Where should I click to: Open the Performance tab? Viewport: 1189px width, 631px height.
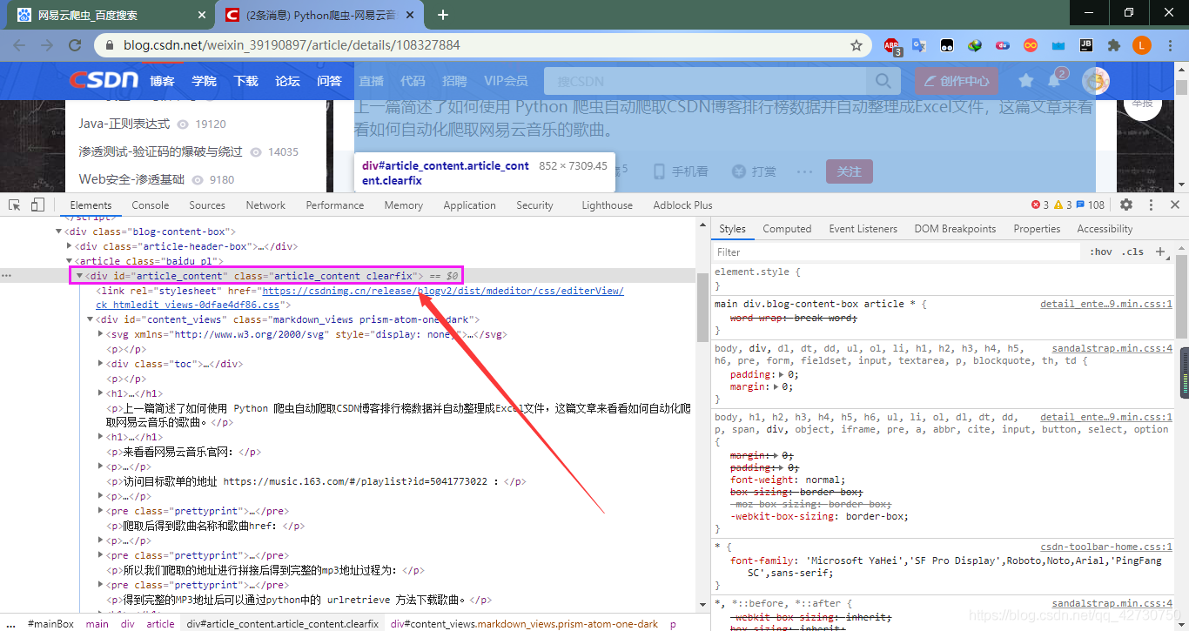(335, 205)
